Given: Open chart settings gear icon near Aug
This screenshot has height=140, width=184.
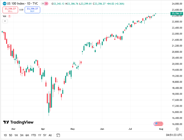Looking at the screenshot, I should [x=177, y=129].
